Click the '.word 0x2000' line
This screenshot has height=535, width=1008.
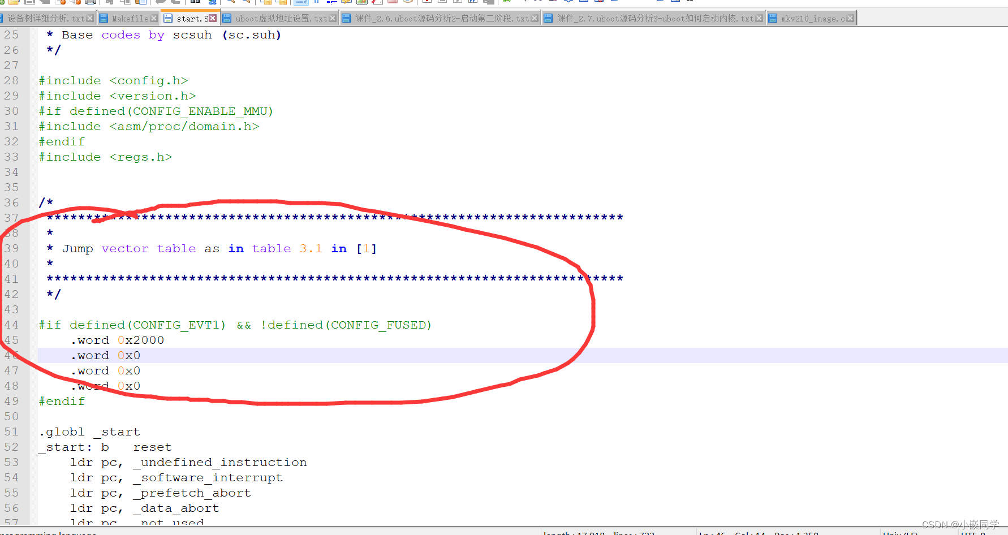click(x=118, y=340)
